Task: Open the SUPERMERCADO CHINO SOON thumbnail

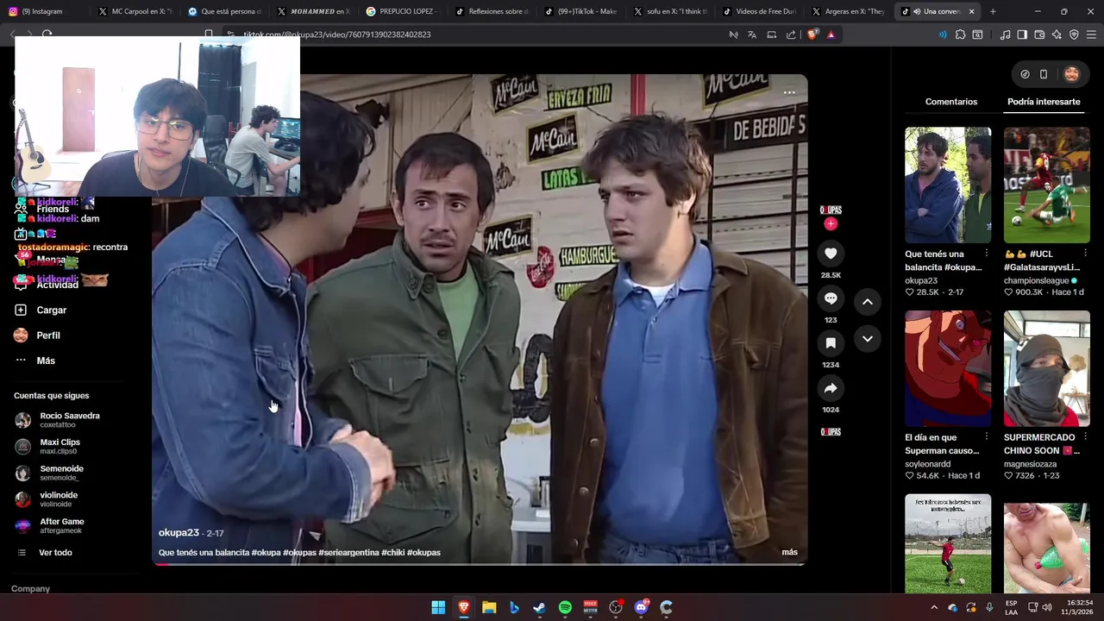Action: (1047, 368)
